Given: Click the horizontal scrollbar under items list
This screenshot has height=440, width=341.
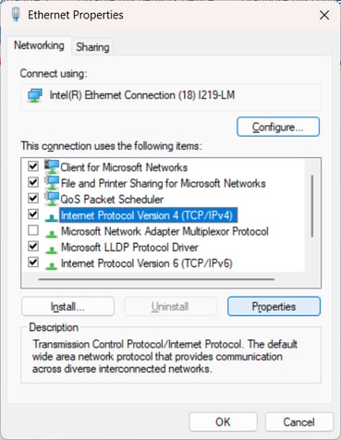Looking at the screenshot, I should click(156, 279).
